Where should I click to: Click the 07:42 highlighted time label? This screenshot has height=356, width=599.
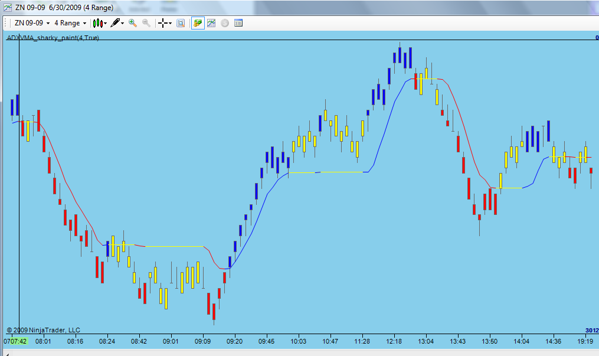pyautogui.click(x=18, y=341)
